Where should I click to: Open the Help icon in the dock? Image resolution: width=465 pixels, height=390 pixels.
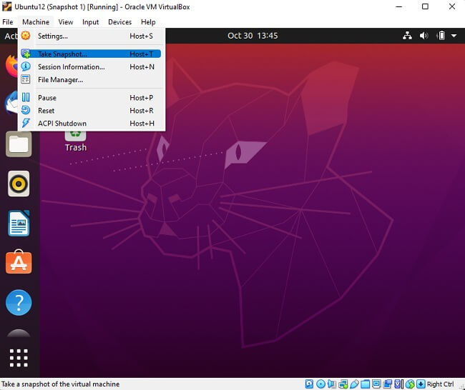(x=19, y=302)
